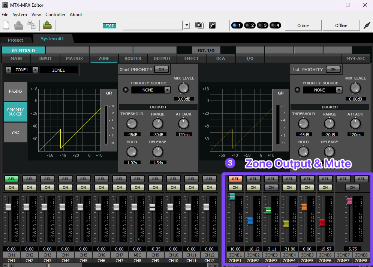
Task: Click the open file folder icon
Action: pyautogui.click(x=18, y=25)
